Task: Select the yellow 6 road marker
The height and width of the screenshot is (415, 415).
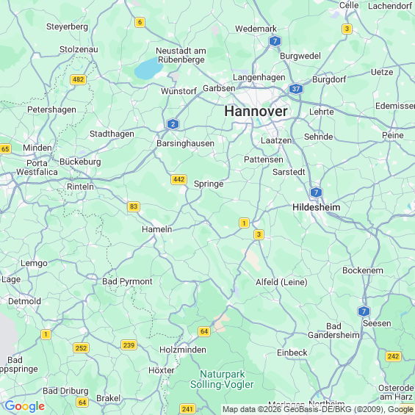Action: click(x=140, y=22)
